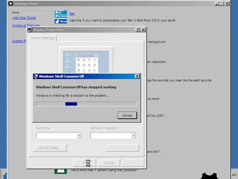The height and width of the screenshot is (179, 238).
Task: Close the Display Properties window
Action: click(x=143, y=30)
